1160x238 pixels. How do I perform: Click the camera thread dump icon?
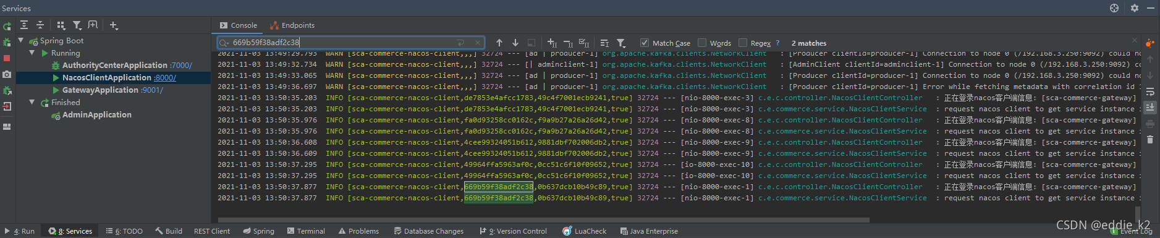(x=7, y=74)
